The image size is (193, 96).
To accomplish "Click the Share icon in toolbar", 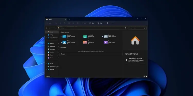I will 73,23.
